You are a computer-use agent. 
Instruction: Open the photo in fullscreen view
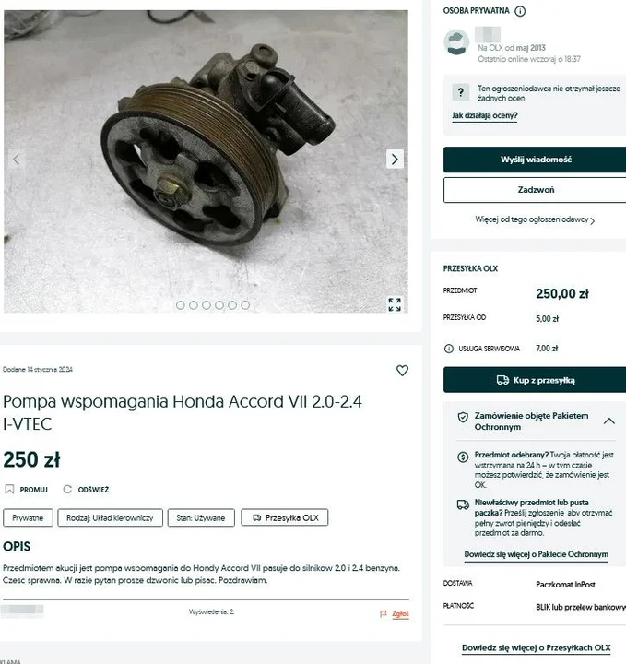click(395, 304)
